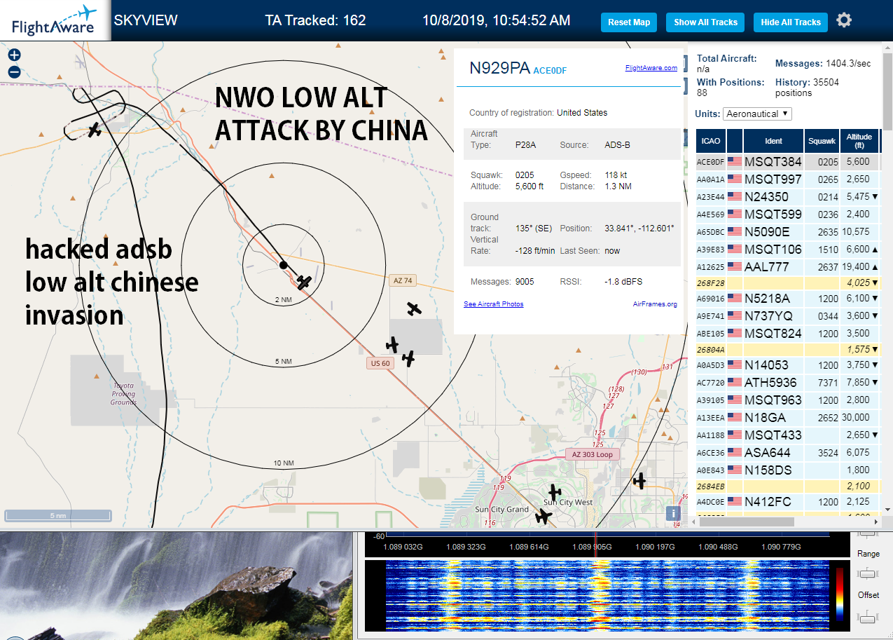Click the US flag in the ASA644 row

[734, 453]
